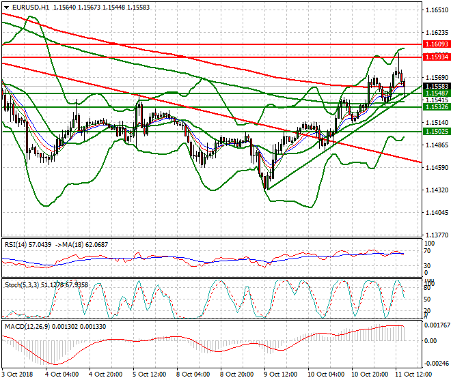Select the green 1.15487 level label
Viewport: 451px width, 382px height.
tap(437, 93)
